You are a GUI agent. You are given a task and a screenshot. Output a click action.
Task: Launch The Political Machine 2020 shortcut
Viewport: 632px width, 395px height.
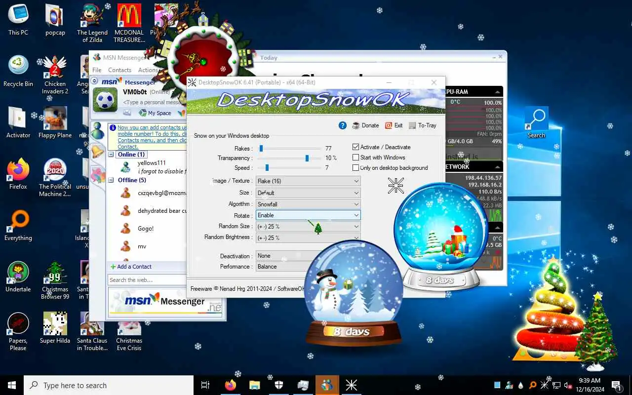pyautogui.click(x=55, y=177)
